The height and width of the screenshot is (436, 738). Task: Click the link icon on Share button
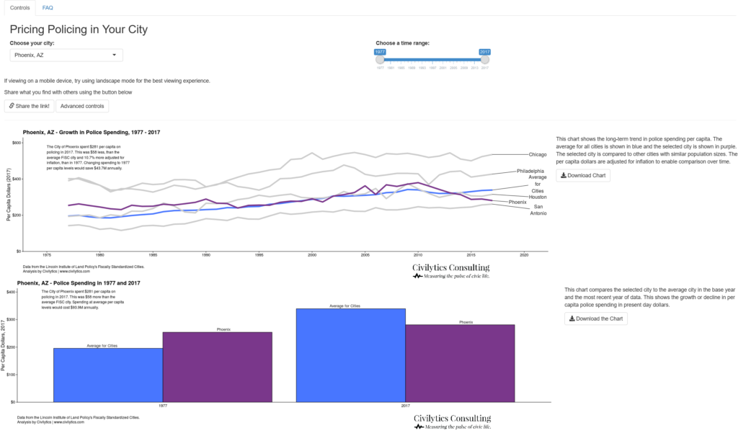click(12, 106)
